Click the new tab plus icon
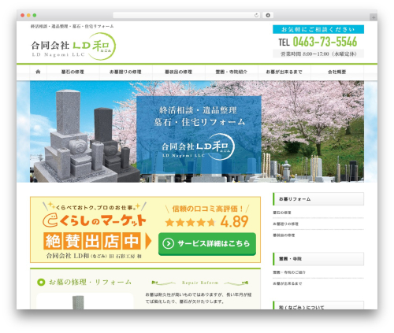Screen dimensions: 394x333 click(374, 17)
